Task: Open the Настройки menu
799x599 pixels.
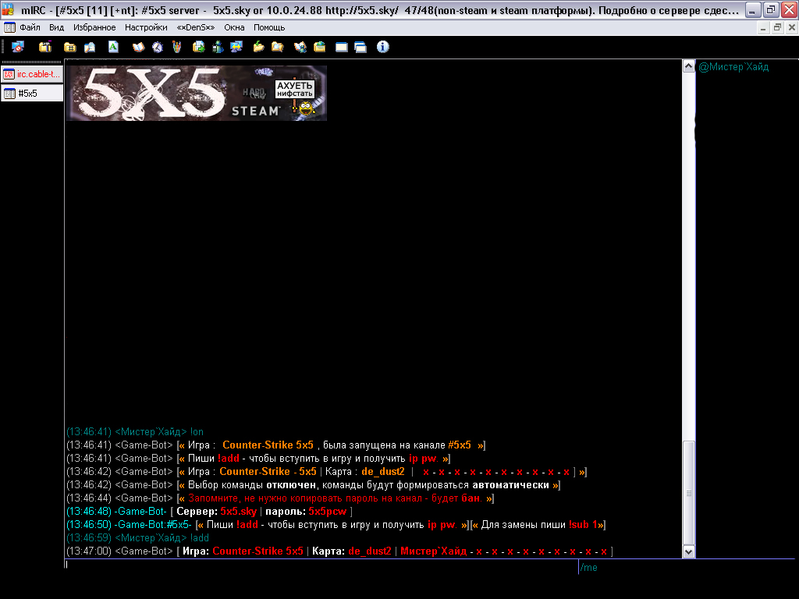Action: (x=146, y=27)
